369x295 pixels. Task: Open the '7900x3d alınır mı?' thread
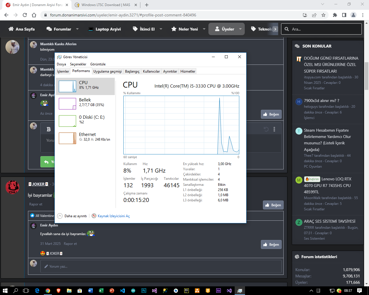click(321, 101)
